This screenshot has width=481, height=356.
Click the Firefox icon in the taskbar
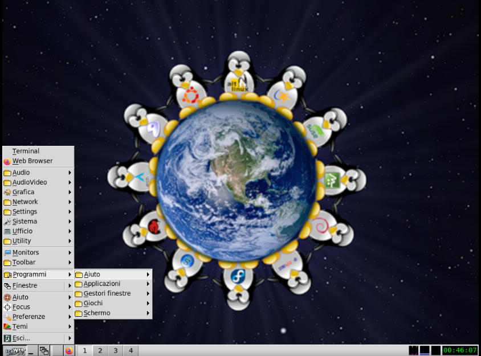click(69, 351)
